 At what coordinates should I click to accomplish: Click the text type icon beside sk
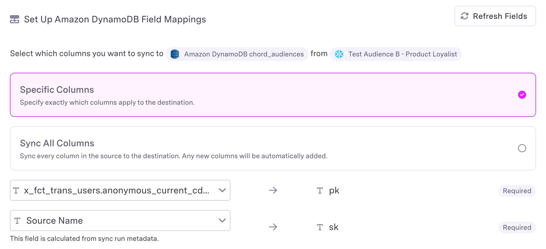click(320, 227)
